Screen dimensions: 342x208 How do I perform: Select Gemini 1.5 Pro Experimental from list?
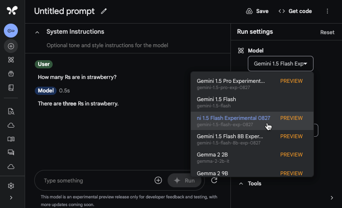click(x=252, y=84)
